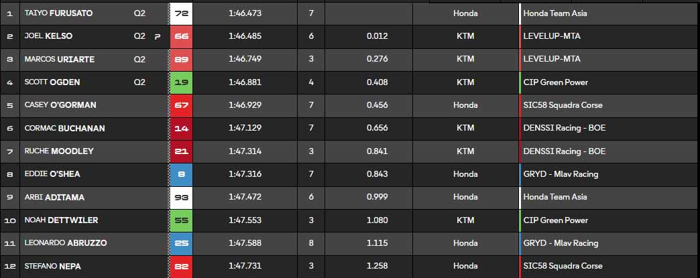The width and height of the screenshot is (700, 278).
Task: Click the pit icon beside Joel Kelso
Action: pos(158,36)
